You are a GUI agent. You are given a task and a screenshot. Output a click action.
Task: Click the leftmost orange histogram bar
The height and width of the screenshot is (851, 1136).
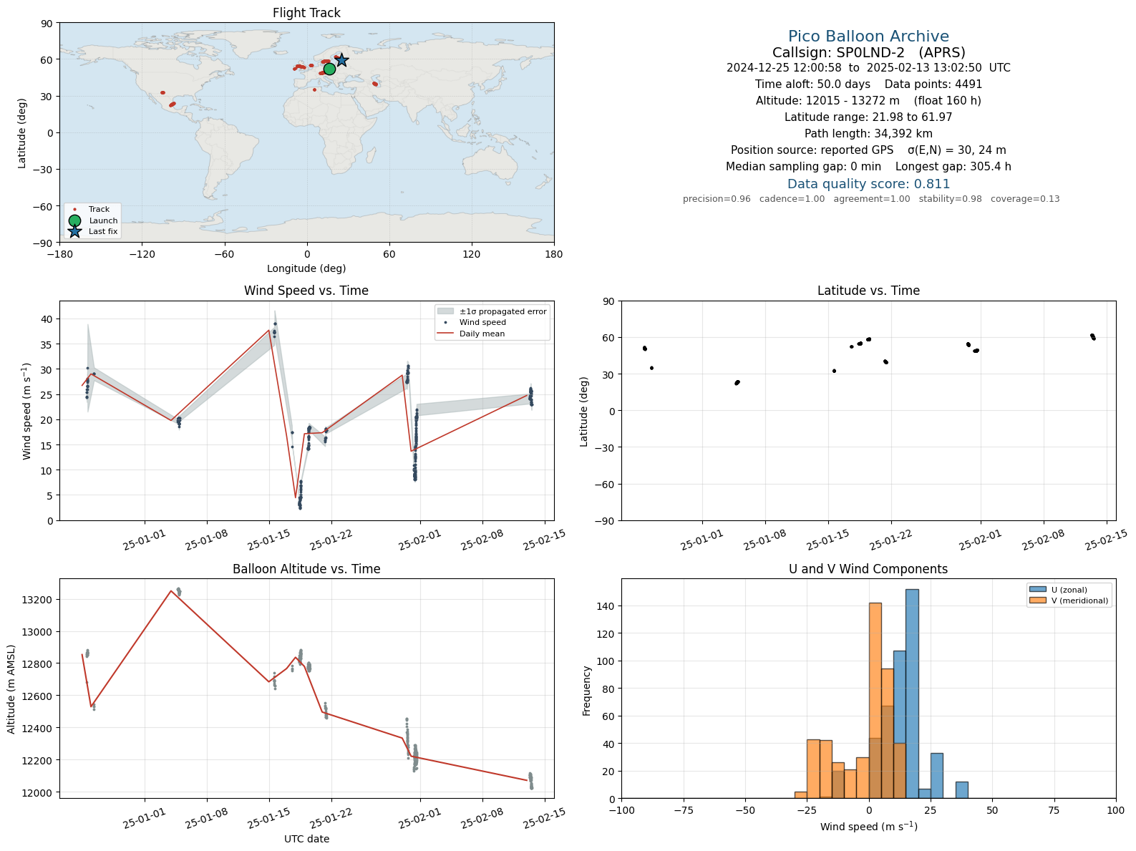[x=801, y=794]
